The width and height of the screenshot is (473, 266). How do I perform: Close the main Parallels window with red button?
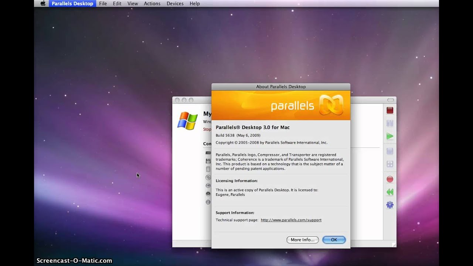pyautogui.click(x=177, y=100)
